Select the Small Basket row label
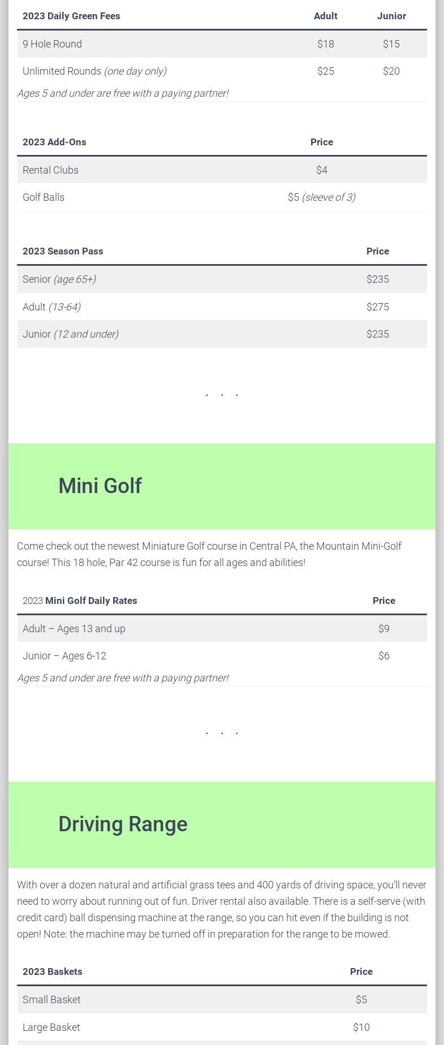Image resolution: width=444 pixels, height=1045 pixels. click(51, 1000)
